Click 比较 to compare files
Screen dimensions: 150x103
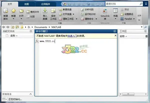click(30, 17)
